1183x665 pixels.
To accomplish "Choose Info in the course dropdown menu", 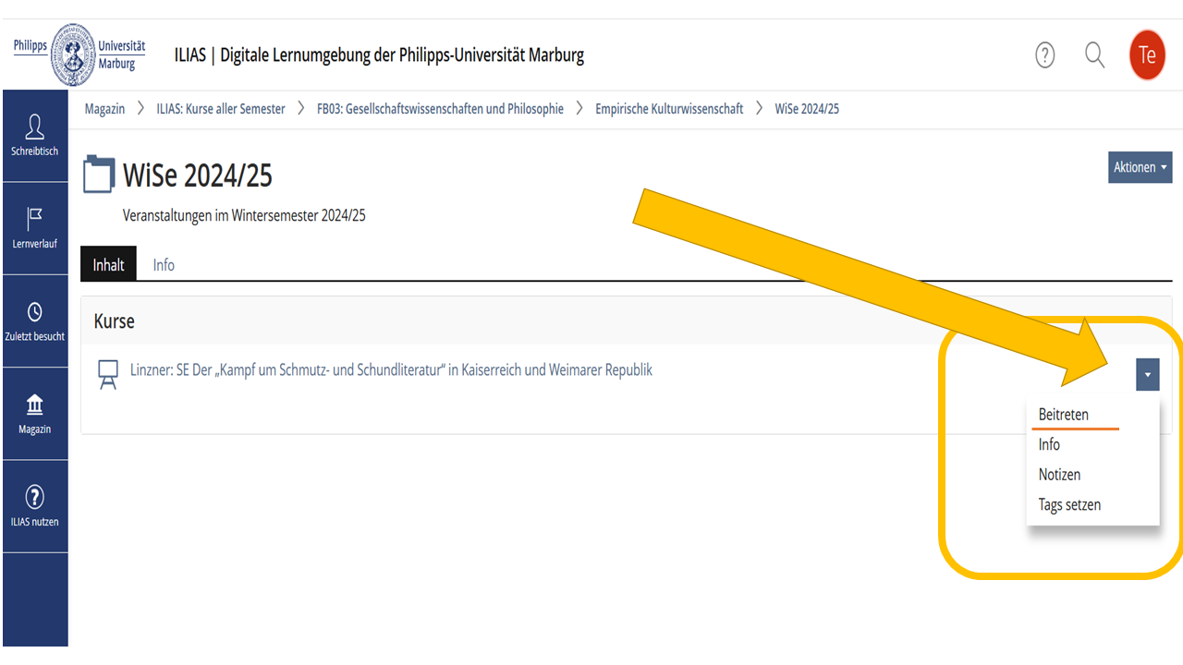I will (1049, 444).
